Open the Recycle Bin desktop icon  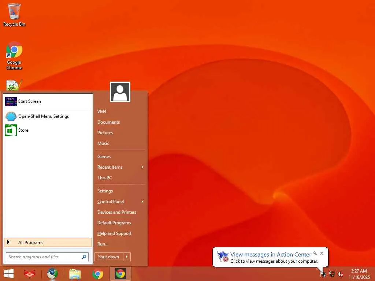pos(14,15)
